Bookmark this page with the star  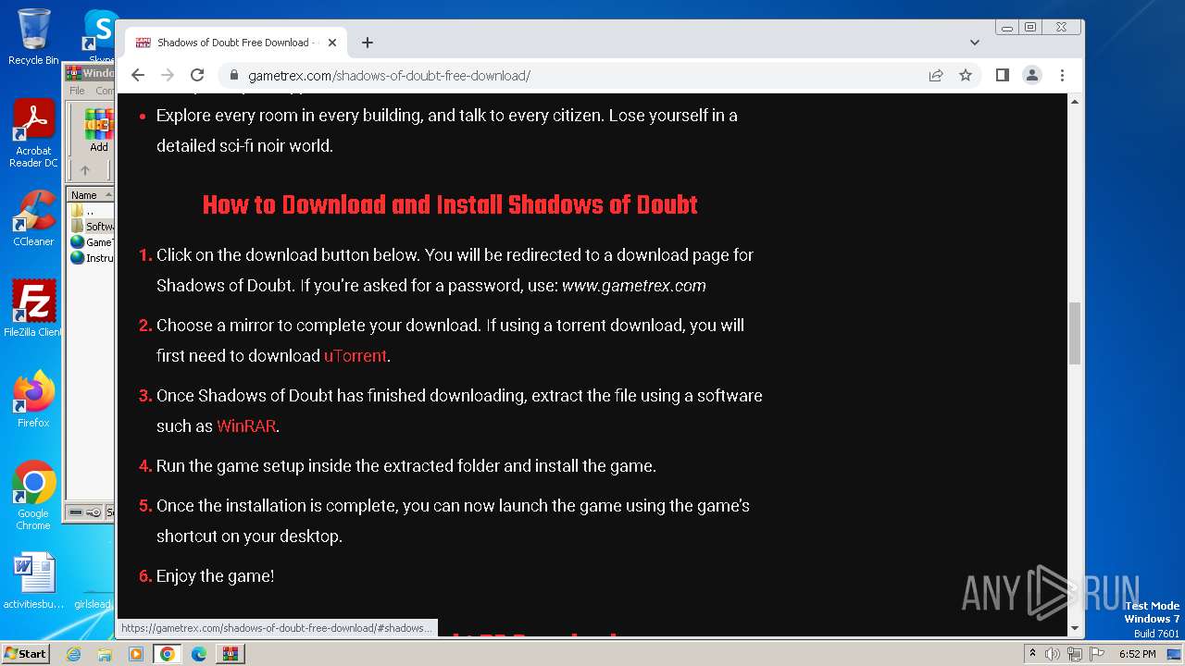[x=966, y=75]
